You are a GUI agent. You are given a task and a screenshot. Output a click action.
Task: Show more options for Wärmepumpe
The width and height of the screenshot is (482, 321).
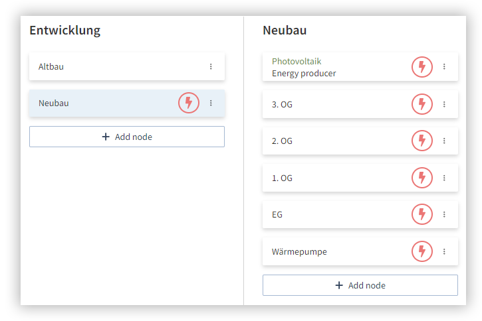click(x=444, y=251)
